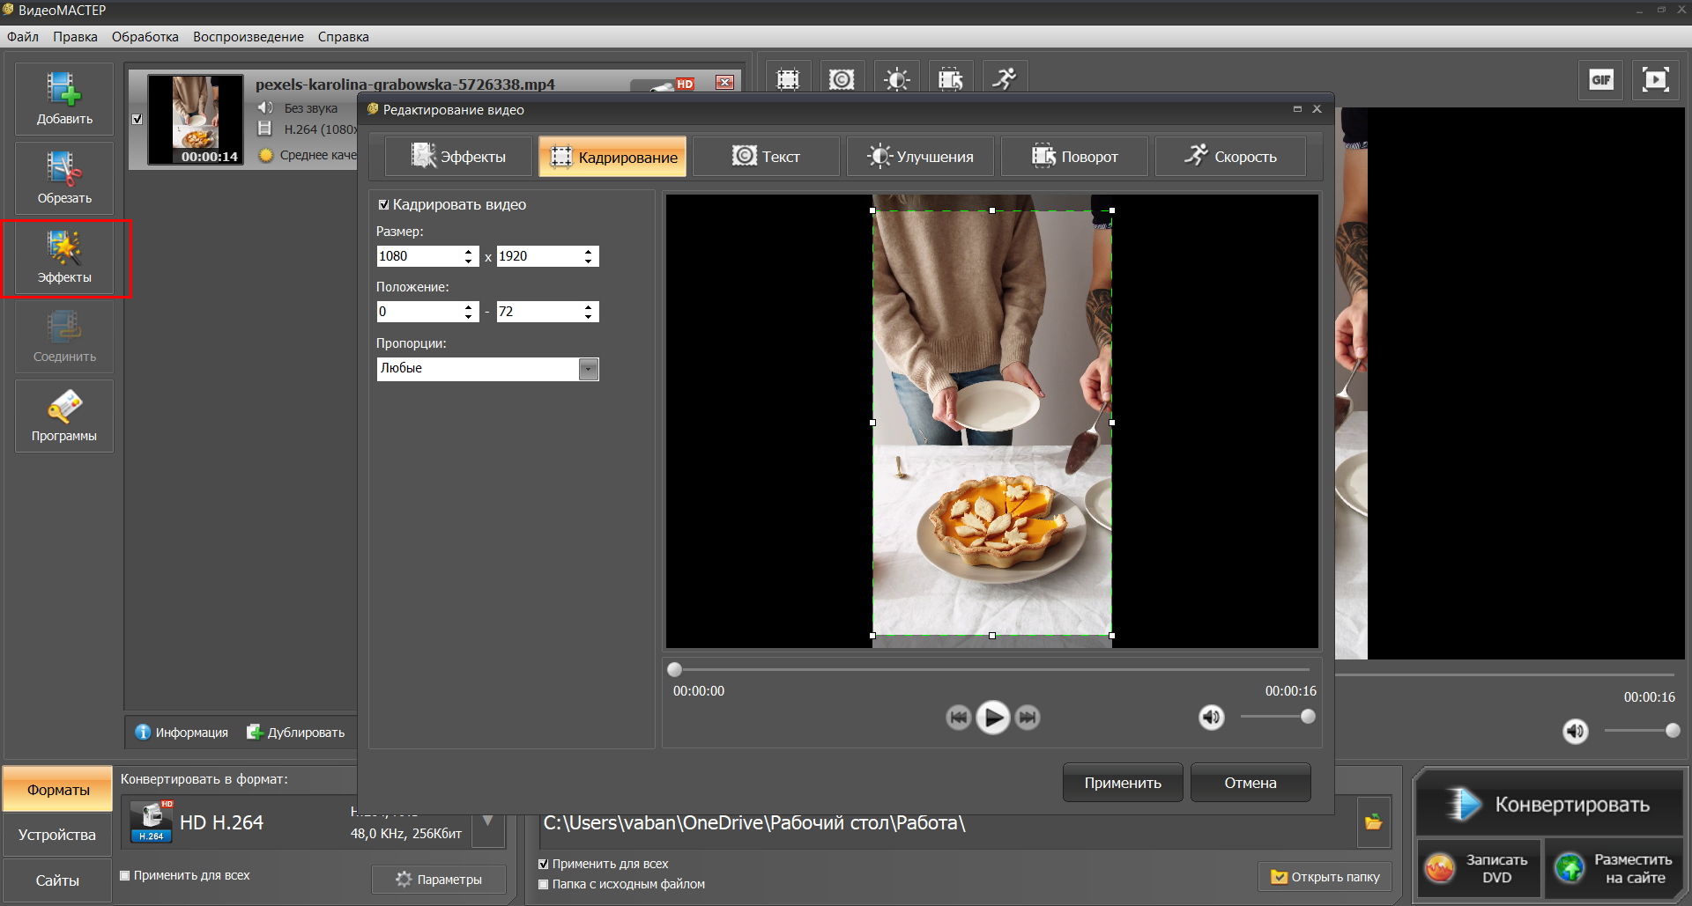Jump to previous frame in dialog preview
The height and width of the screenshot is (906, 1692).
coord(958,718)
